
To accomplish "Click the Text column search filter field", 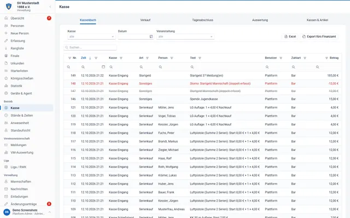I will click(x=225, y=67).
